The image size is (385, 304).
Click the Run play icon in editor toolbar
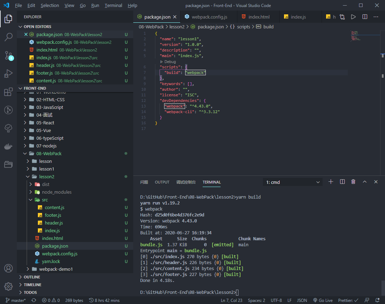pos(353,17)
